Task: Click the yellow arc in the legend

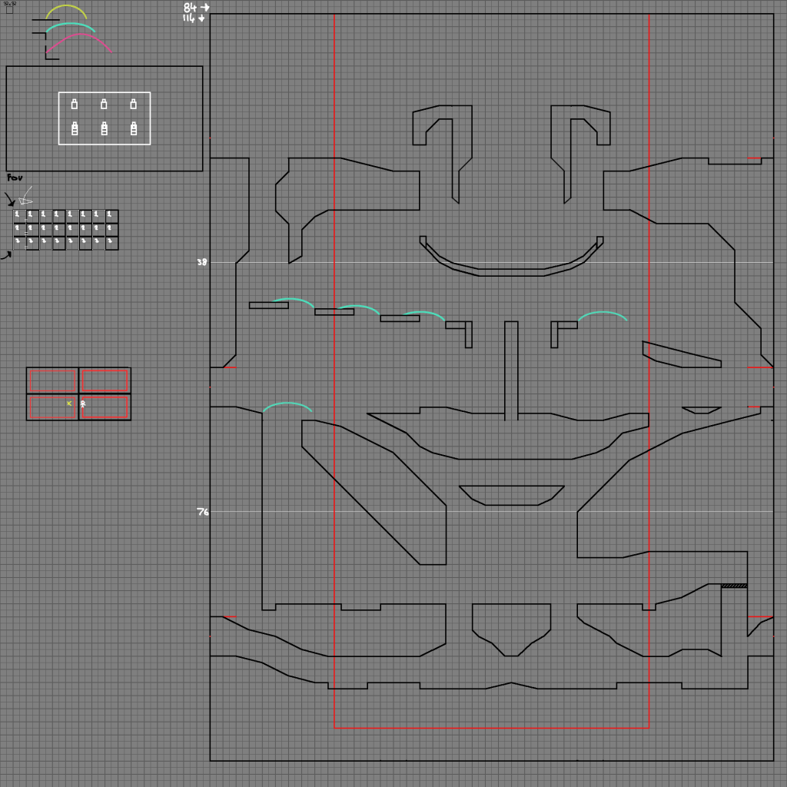Action: (x=66, y=9)
